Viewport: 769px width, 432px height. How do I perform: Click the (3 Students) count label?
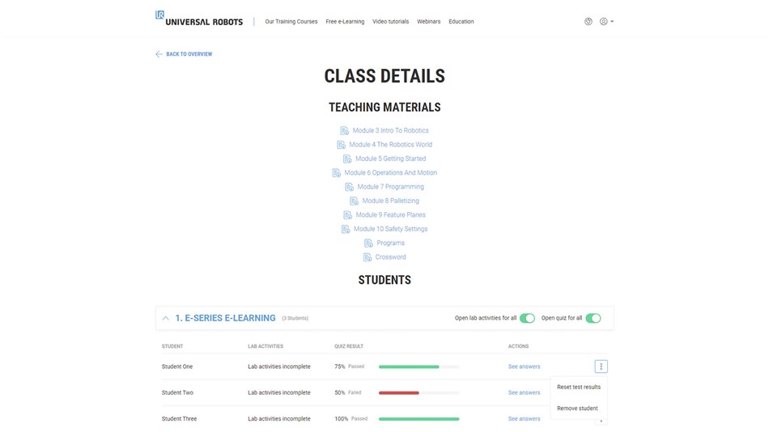pos(295,318)
